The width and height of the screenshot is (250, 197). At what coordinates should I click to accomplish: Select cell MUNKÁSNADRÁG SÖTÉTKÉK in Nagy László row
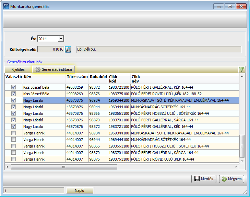tap(185, 107)
